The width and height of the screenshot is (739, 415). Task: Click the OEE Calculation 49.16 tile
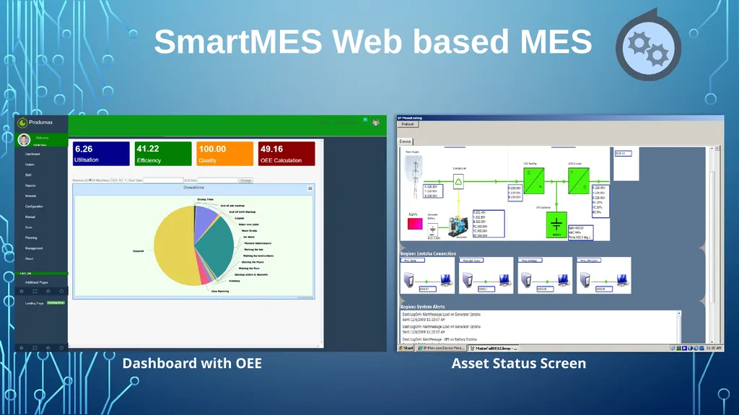pos(287,154)
